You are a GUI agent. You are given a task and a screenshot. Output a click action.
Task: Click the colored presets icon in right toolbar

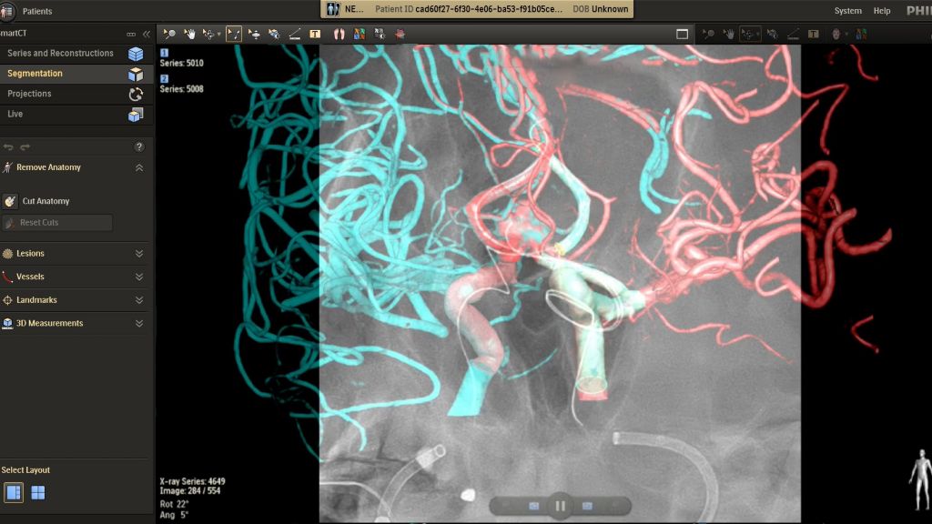pyautogui.click(x=861, y=34)
